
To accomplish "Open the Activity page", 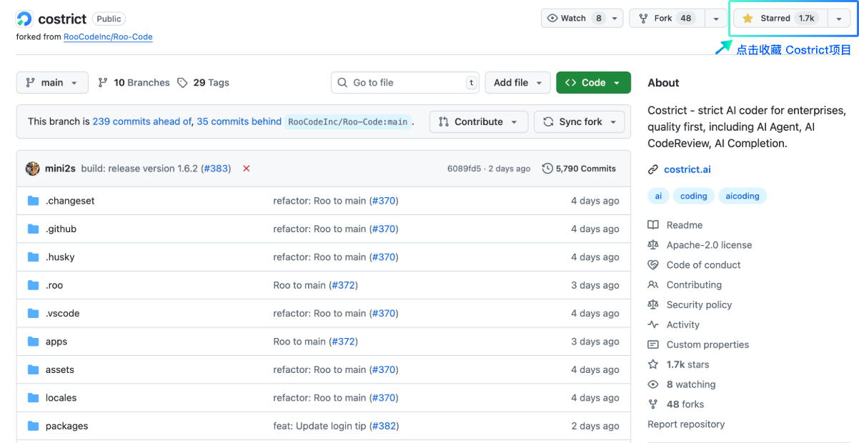I will click(682, 324).
